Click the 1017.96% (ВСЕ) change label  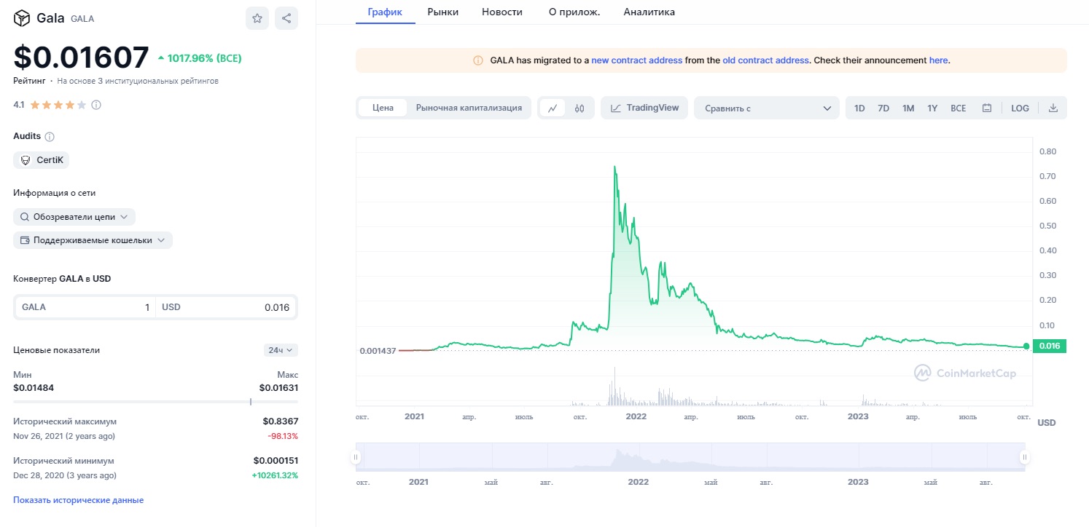(200, 58)
